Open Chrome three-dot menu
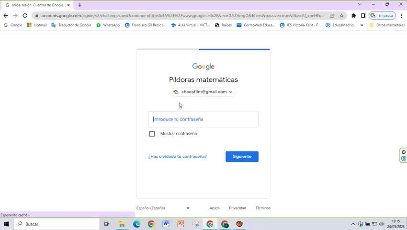407x230 pixels. pyautogui.click(x=401, y=16)
